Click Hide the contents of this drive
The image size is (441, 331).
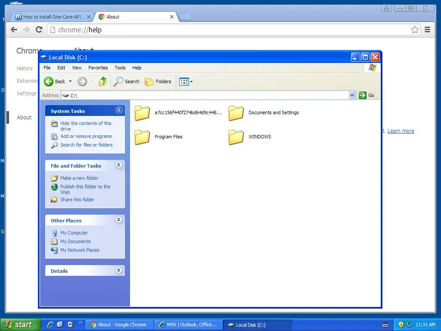[86, 126]
